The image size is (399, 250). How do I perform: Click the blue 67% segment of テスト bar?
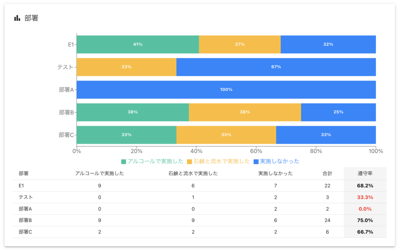pyautogui.click(x=276, y=67)
